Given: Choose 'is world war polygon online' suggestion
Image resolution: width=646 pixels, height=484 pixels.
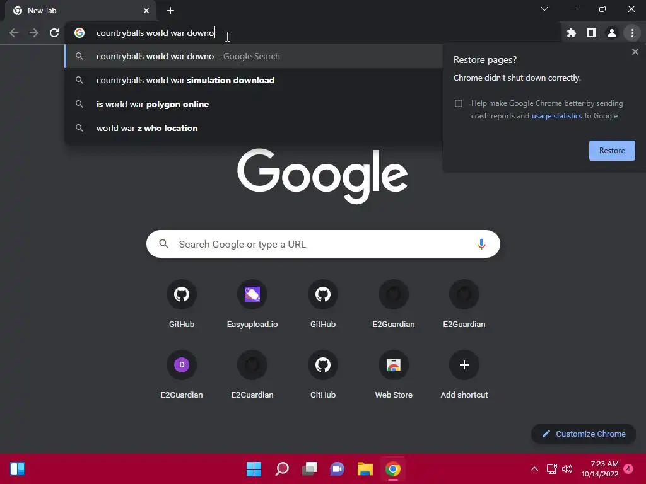Looking at the screenshot, I should click(x=254, y=104).
